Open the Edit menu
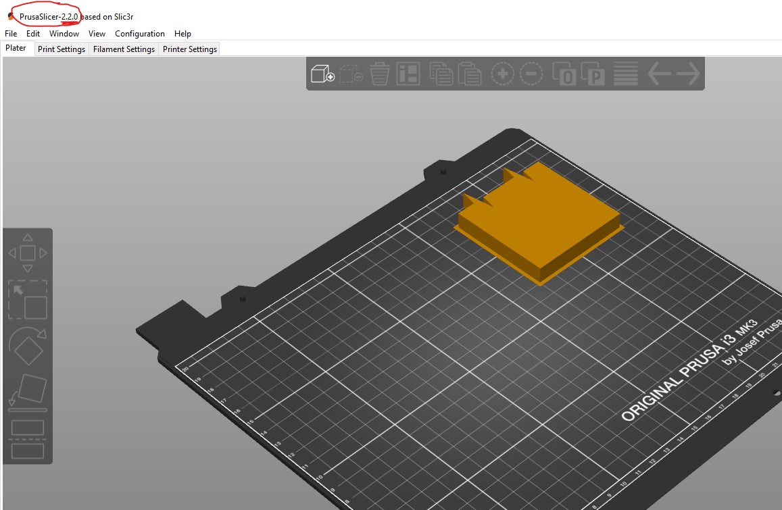This screenshot has height=510, width=782. [x=33, y=33]
